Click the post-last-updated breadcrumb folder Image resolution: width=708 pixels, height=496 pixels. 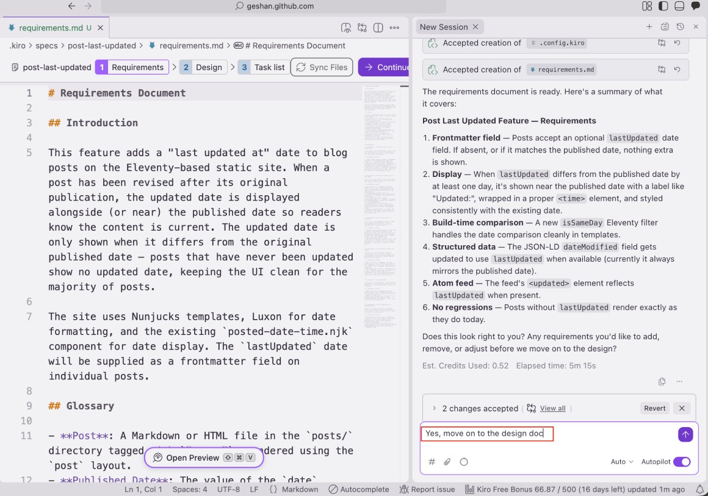click(101, 46)
